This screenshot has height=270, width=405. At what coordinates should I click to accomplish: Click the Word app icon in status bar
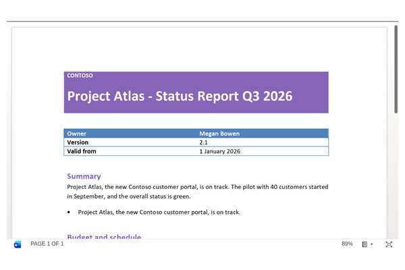point(18,244)
